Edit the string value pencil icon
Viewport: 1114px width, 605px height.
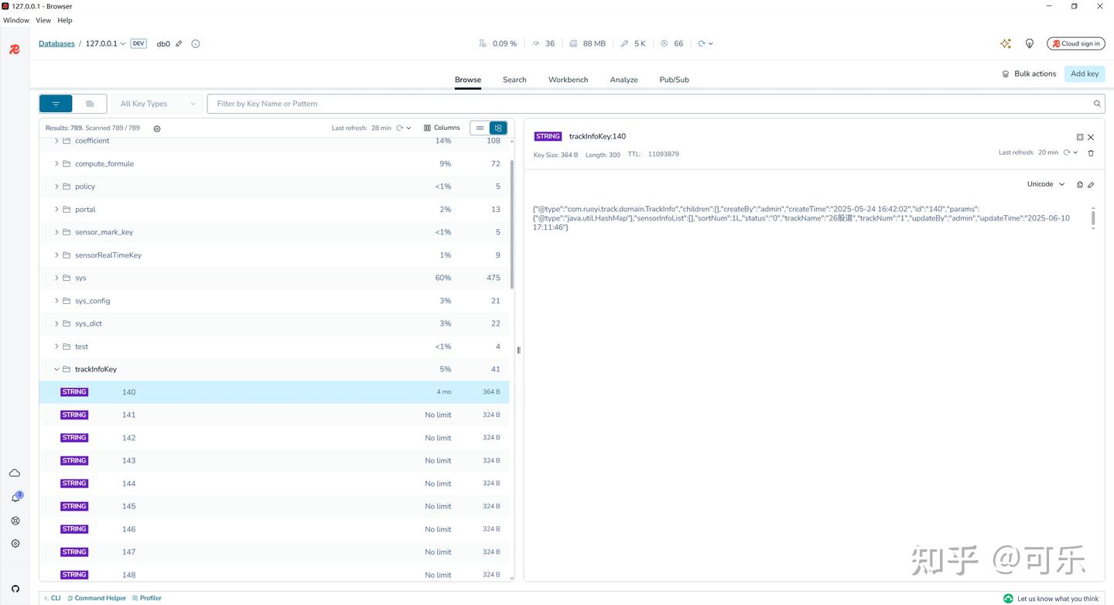click(x=1091, y=185)
